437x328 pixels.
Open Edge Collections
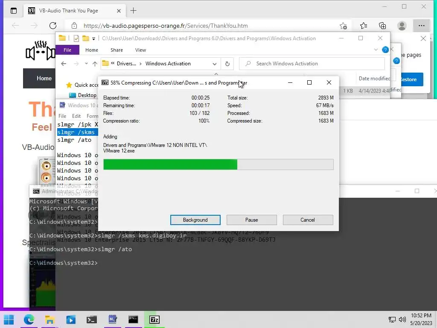tap(382, 26)
